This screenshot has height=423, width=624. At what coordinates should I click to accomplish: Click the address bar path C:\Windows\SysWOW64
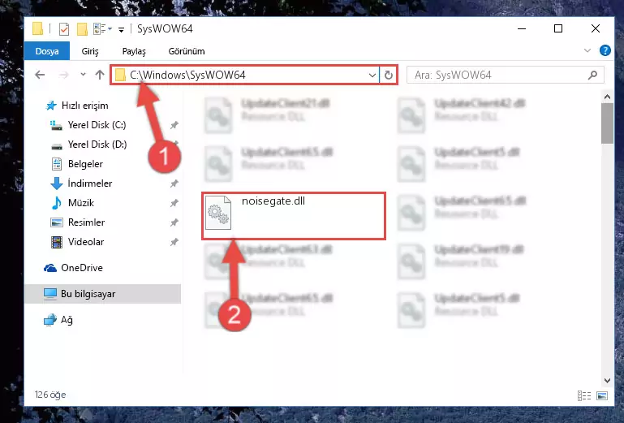point(187,75)
